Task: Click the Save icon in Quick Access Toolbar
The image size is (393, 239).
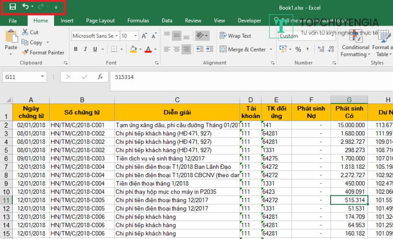Action: pos(13,7)
